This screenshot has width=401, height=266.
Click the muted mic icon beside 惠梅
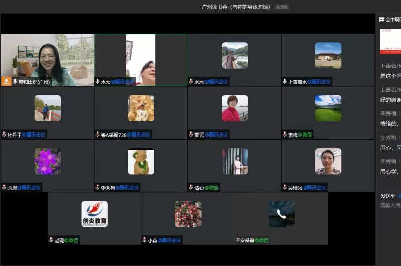[285, 135]
